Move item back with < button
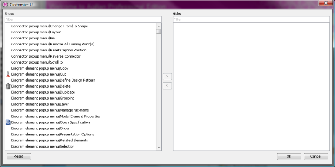 [x=167, y=86]
